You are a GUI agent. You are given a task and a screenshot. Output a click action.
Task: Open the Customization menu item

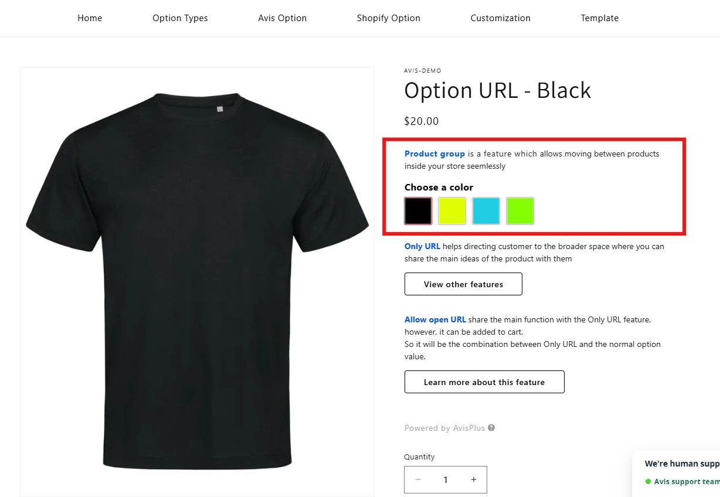501,18
